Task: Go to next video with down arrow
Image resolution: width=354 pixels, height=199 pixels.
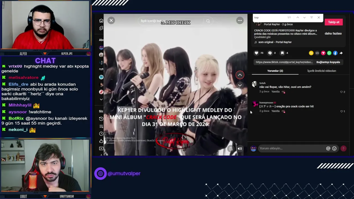Action: [x=240, y=85]
